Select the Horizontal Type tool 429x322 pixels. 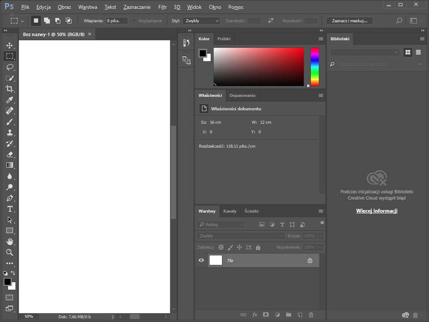tap(9, 209)
